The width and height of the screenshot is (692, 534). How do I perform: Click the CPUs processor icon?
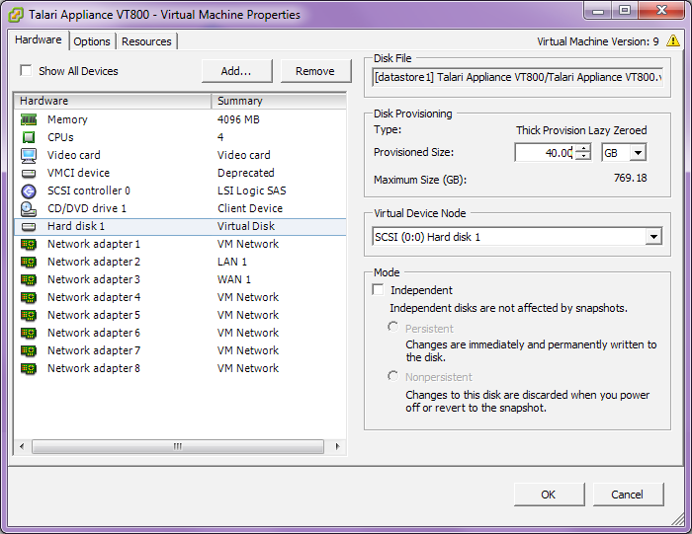[x=29, y=137]
